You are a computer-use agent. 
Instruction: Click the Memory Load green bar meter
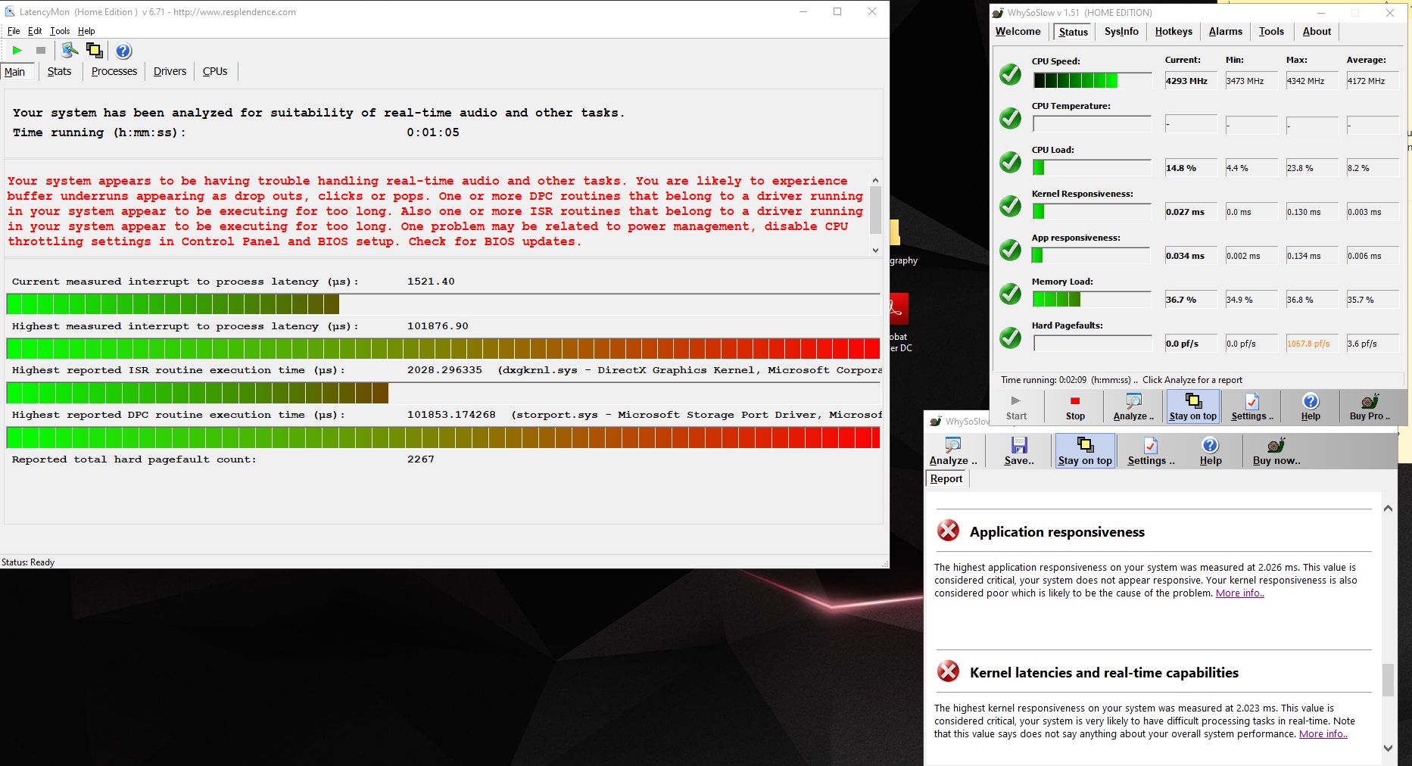[x=1092, y=300]
